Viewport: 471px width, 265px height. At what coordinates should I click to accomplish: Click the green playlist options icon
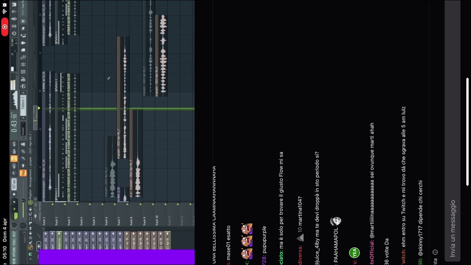(x=30, y=202)
